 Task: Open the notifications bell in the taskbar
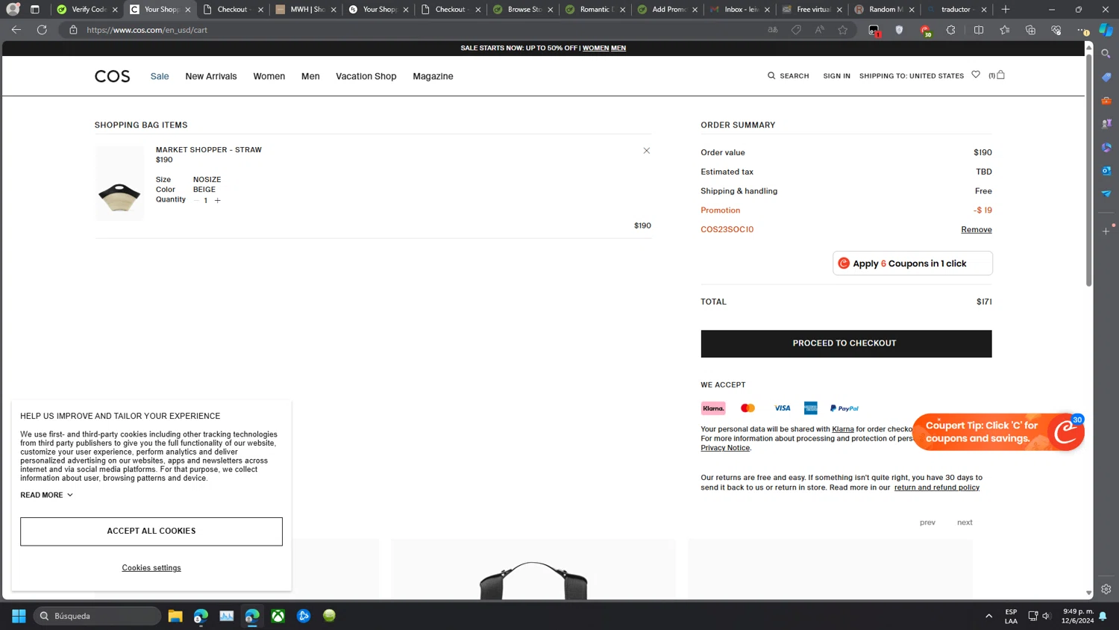(x=1103, y=617)
